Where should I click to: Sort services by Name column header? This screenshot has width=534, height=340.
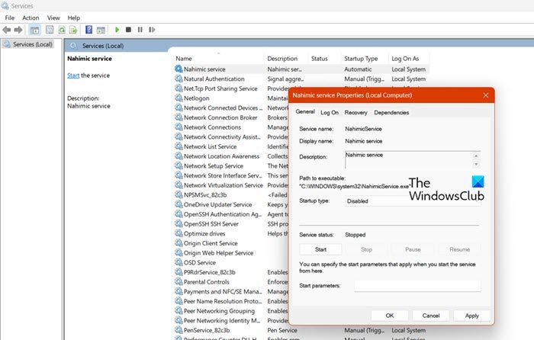(184, 59)
